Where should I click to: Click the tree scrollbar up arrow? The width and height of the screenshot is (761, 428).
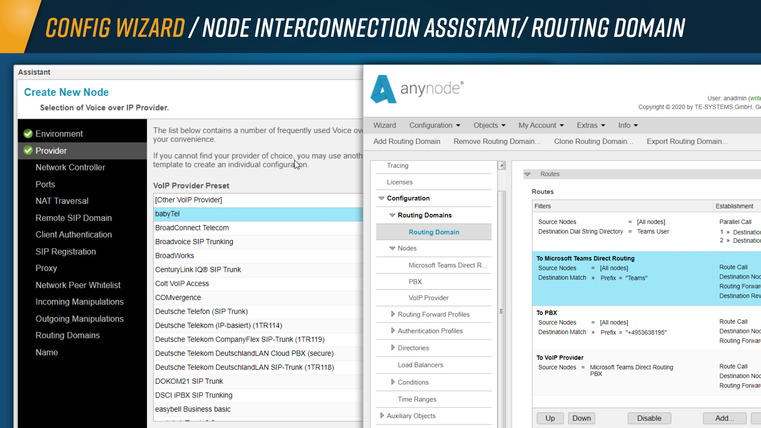502,165
